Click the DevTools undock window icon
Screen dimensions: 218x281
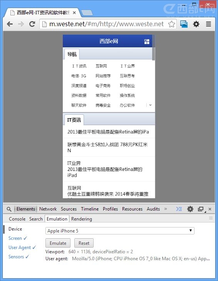(x=201, y=209)
